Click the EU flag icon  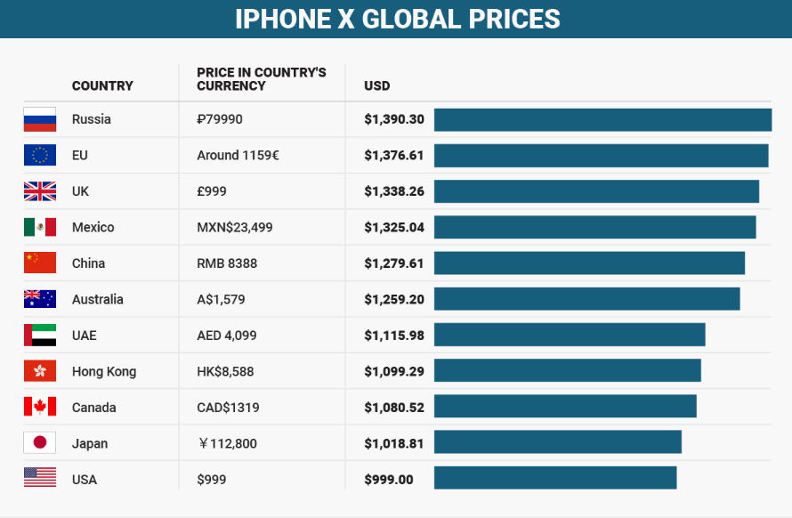(x=40, y=155)
